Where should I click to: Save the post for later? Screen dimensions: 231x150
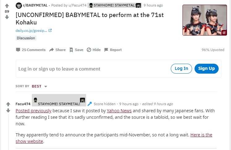76,50
